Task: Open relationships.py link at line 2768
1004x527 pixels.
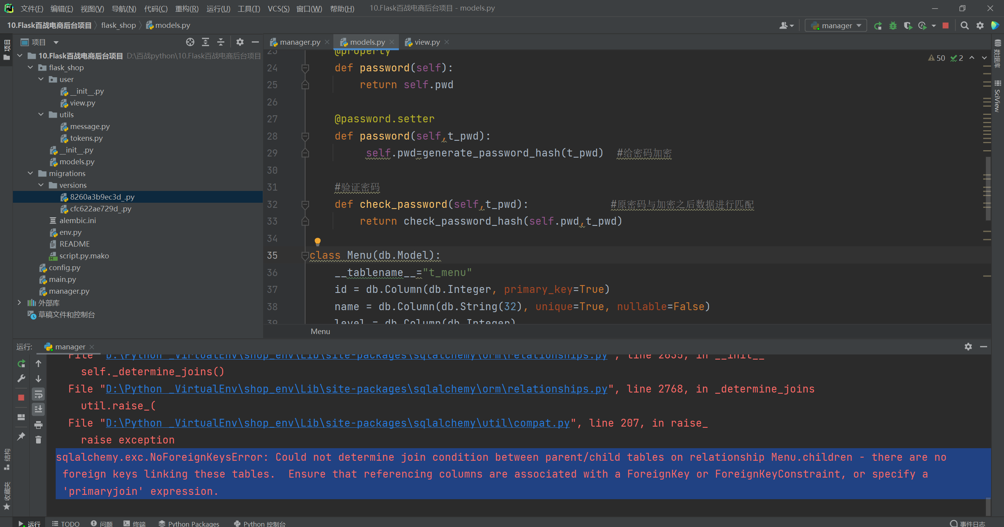Action: [356, 389]
